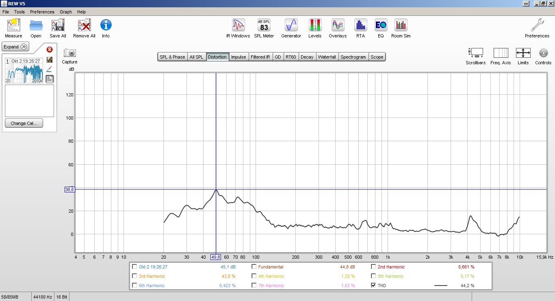The width and height of the screenshot is (555, 301).
Task: Switch to SPL & Phase tab
Action: tap(172, 57)
